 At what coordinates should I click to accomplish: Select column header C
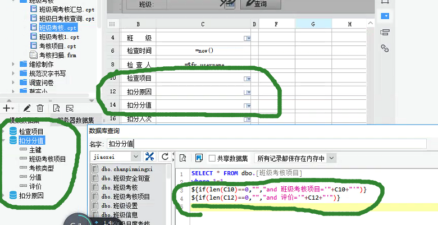coord(203,24)
